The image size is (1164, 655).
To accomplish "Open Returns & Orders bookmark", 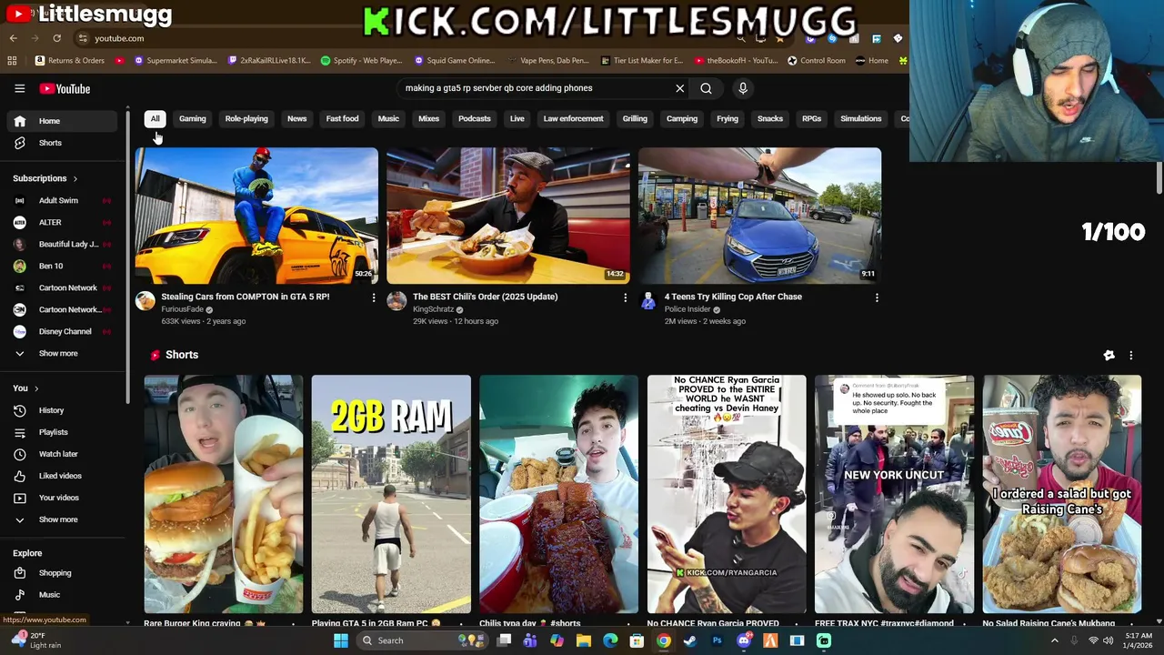I will [69, 61].
